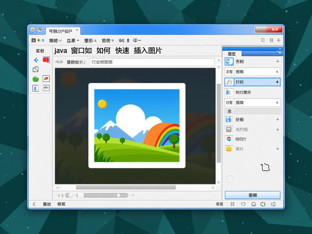Click the empty round radio button in right panel
The width and height of the screenshot is (312, 234).
(230, 179)
